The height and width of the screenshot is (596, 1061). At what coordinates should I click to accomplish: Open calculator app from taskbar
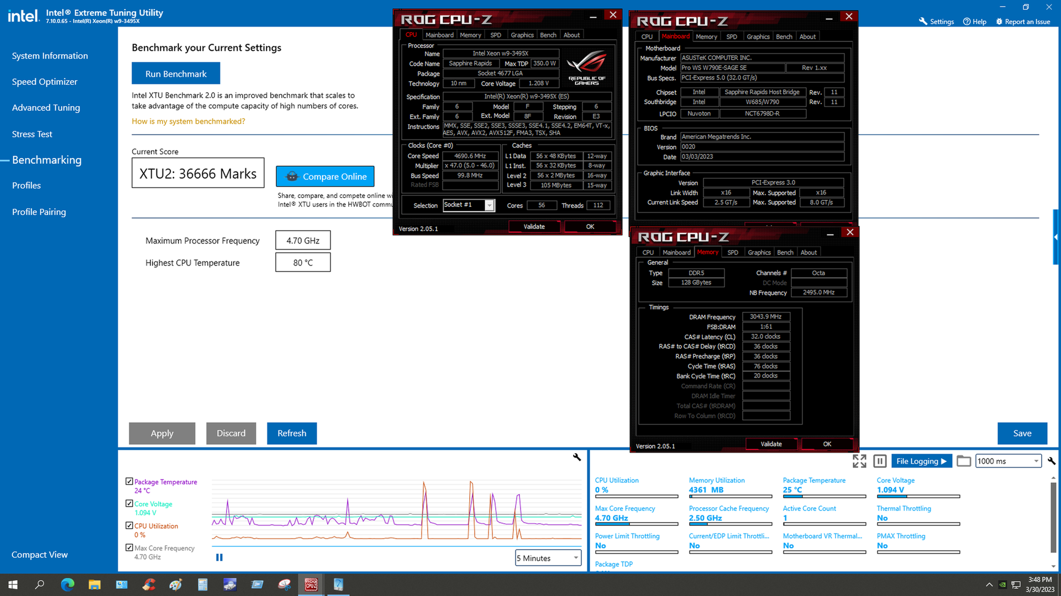(x=203, y=584)
